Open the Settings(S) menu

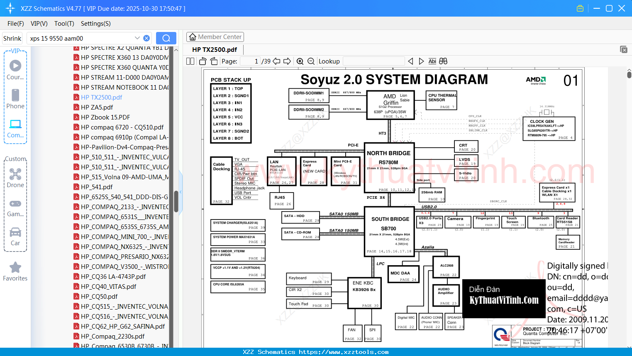(96, 24)
